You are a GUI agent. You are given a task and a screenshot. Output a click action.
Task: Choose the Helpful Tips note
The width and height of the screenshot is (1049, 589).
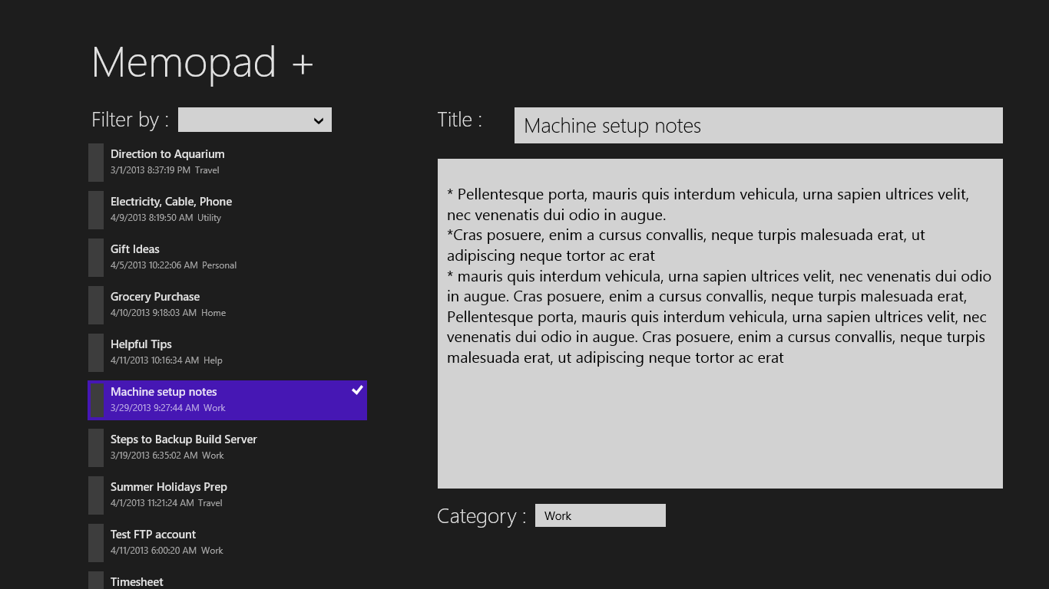(141, 344)
